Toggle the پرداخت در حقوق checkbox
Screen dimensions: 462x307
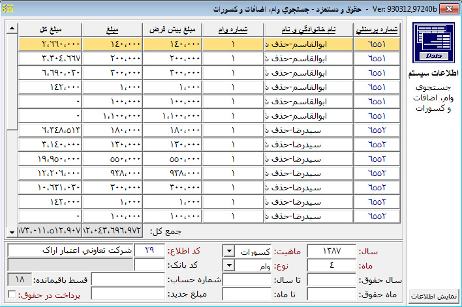click(x=12, y=294)
